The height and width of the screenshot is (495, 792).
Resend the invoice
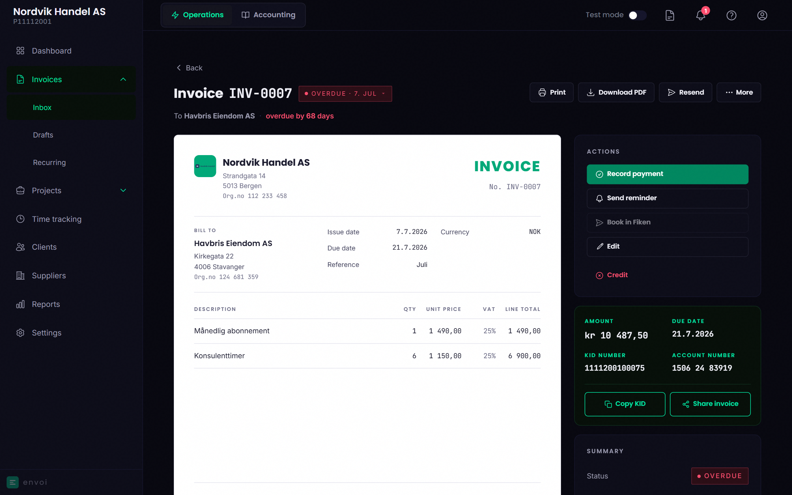(x=685, y=92)
